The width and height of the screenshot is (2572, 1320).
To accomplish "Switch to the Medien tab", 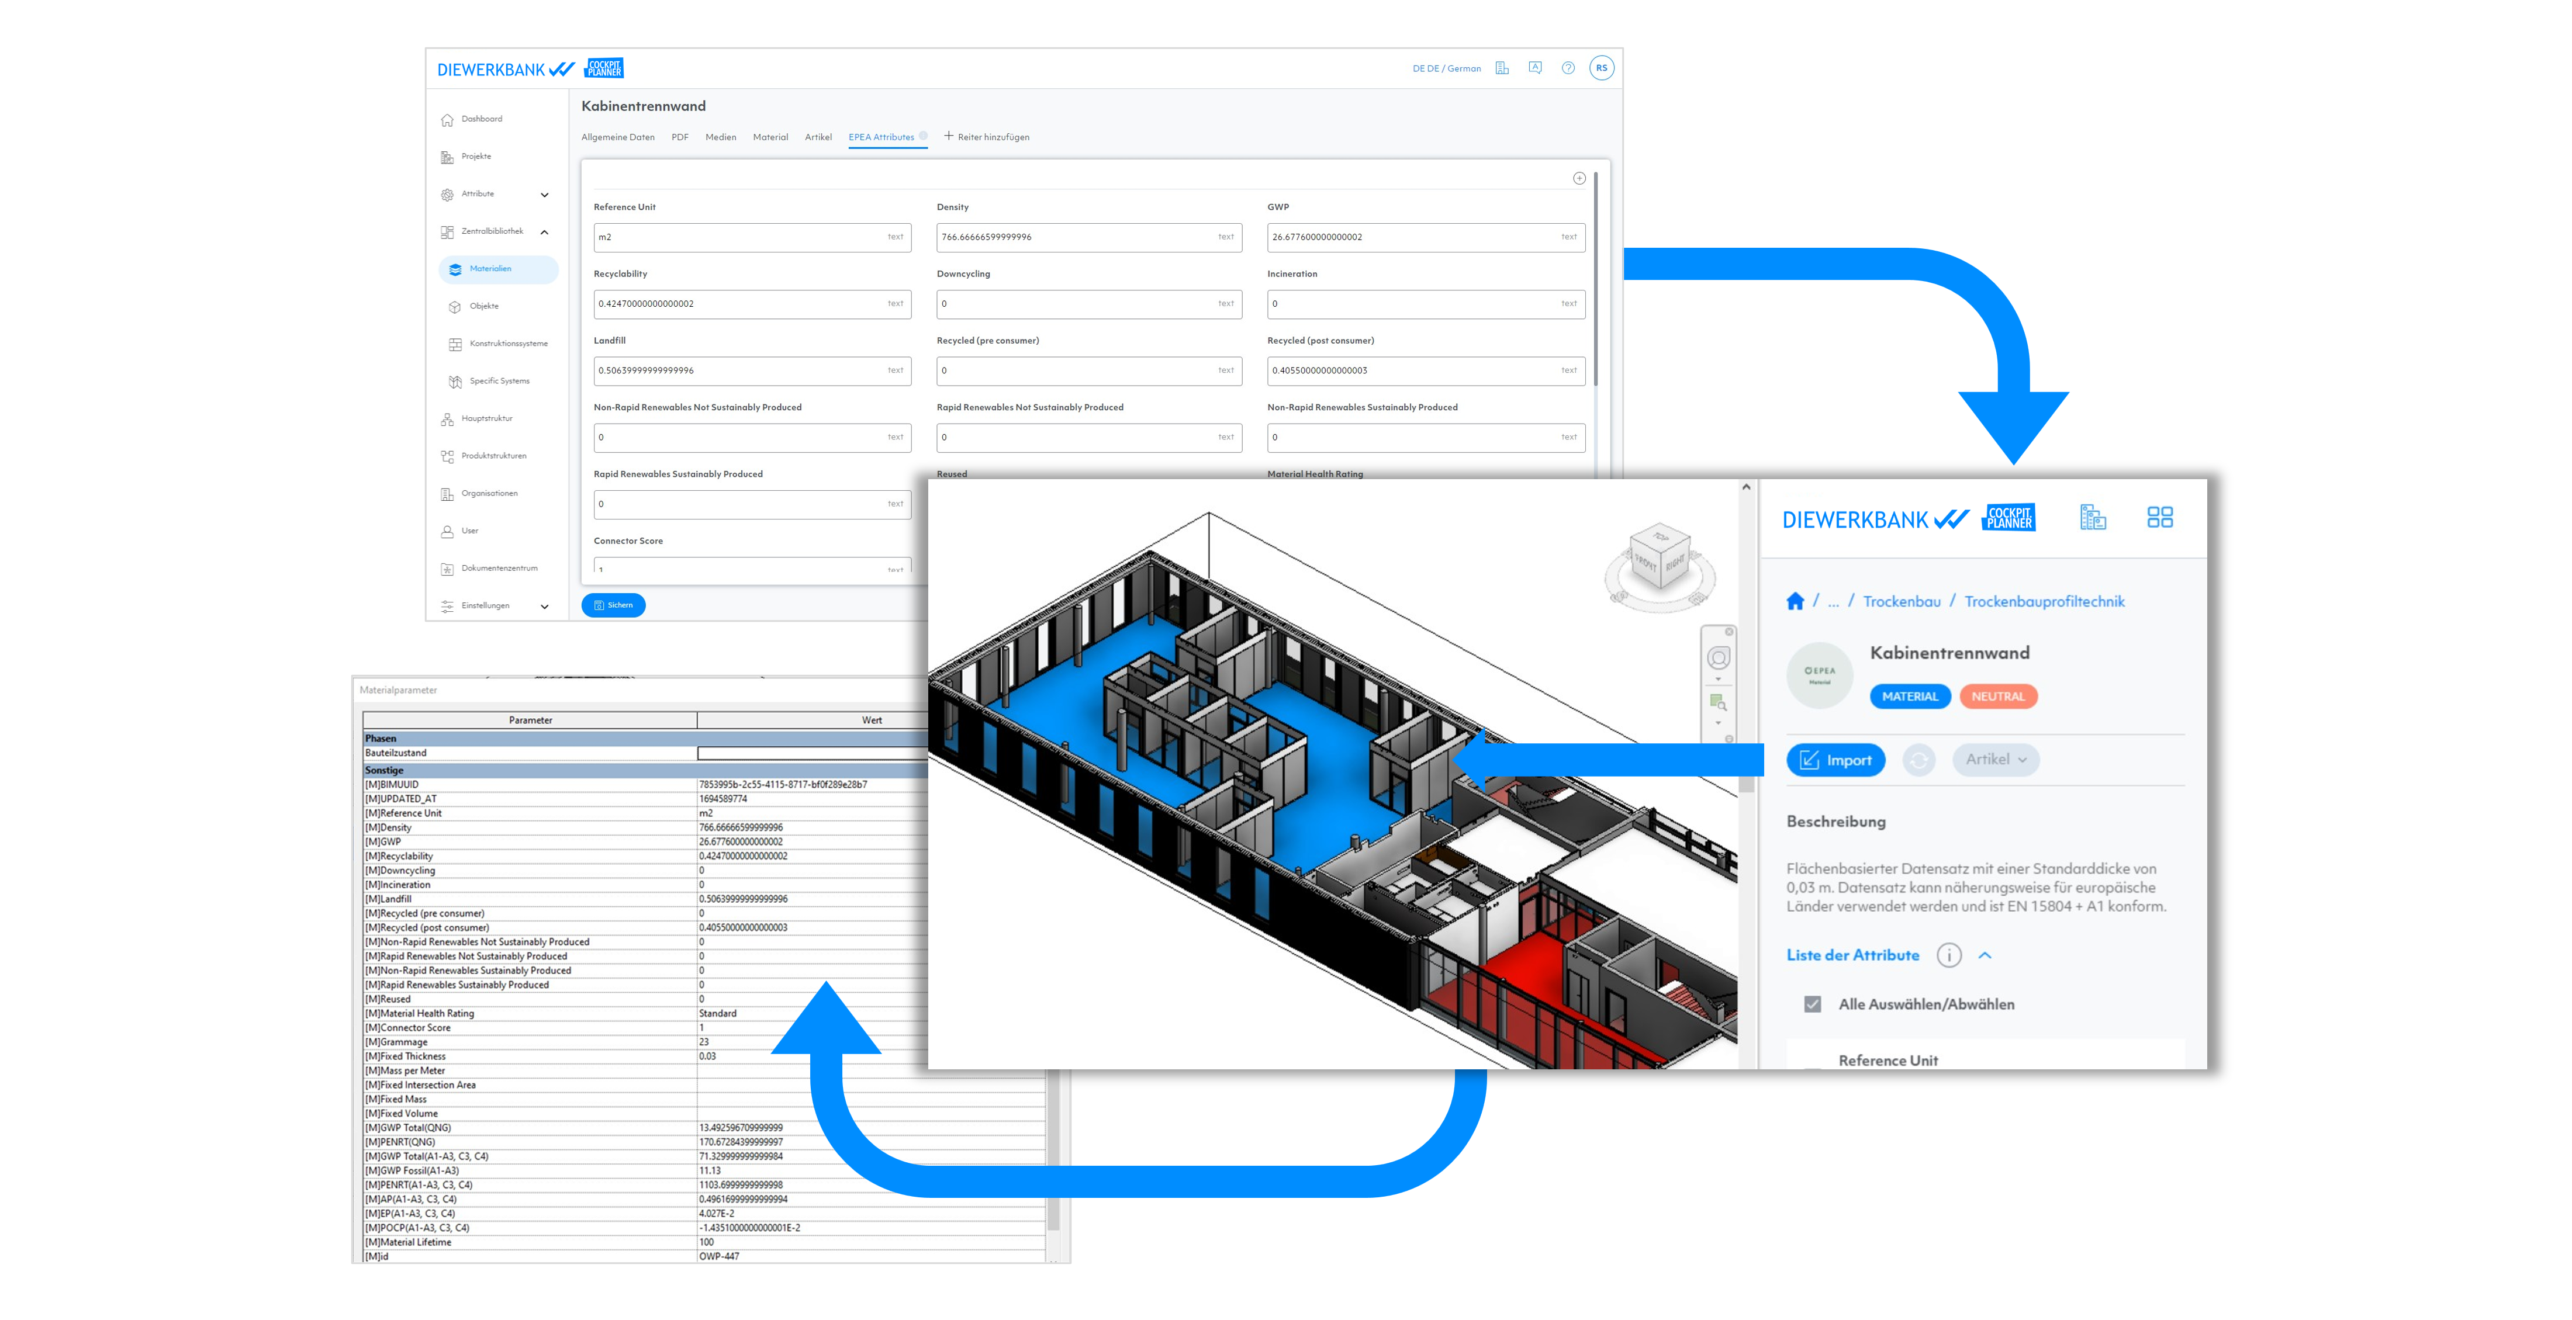I will (720, 138).
